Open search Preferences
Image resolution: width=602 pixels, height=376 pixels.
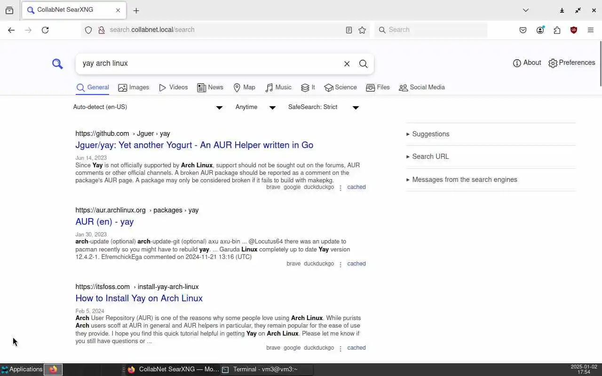[x=571, y=63]
